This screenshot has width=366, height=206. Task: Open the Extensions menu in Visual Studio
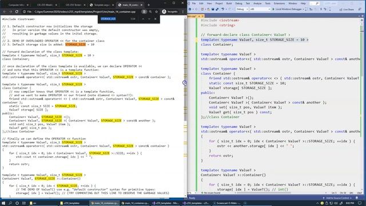[279, 3]
